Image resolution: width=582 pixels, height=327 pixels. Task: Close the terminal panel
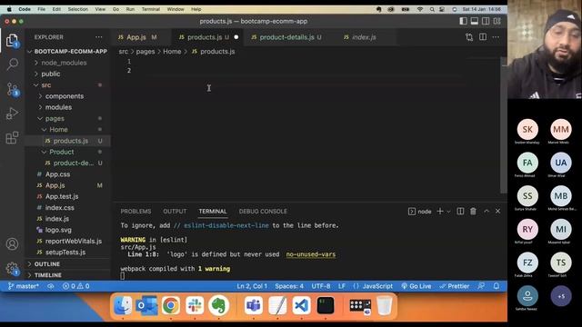(497, 212)
